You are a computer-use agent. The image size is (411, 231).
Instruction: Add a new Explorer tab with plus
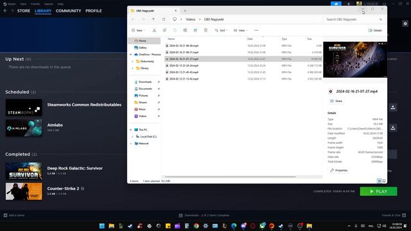pos(185,11)
